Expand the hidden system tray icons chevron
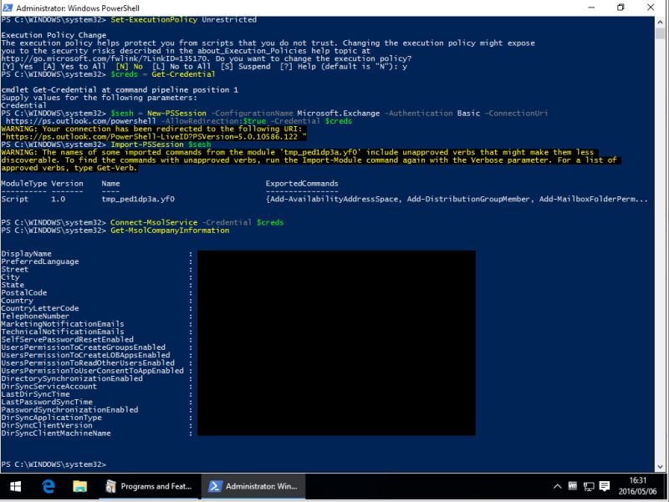Screen dimensions: 669x502 click(x=557, y=487)
